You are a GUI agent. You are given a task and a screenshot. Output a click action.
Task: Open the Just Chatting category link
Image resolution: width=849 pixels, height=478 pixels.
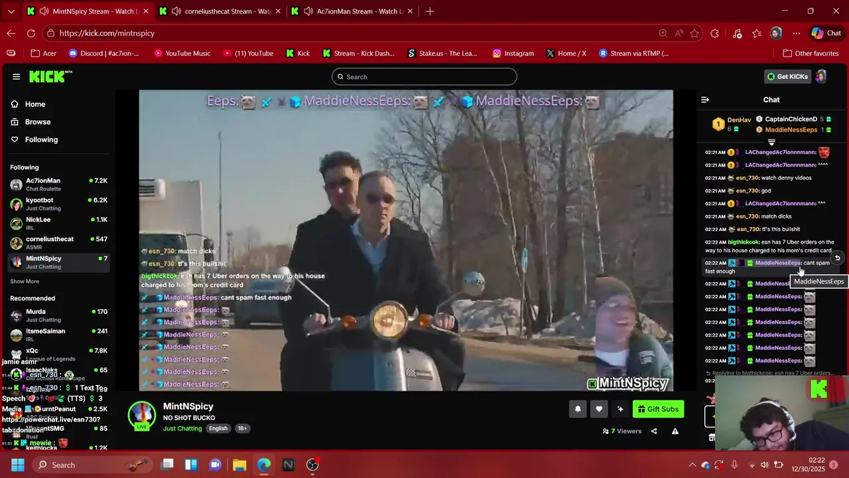click(182, 428)
